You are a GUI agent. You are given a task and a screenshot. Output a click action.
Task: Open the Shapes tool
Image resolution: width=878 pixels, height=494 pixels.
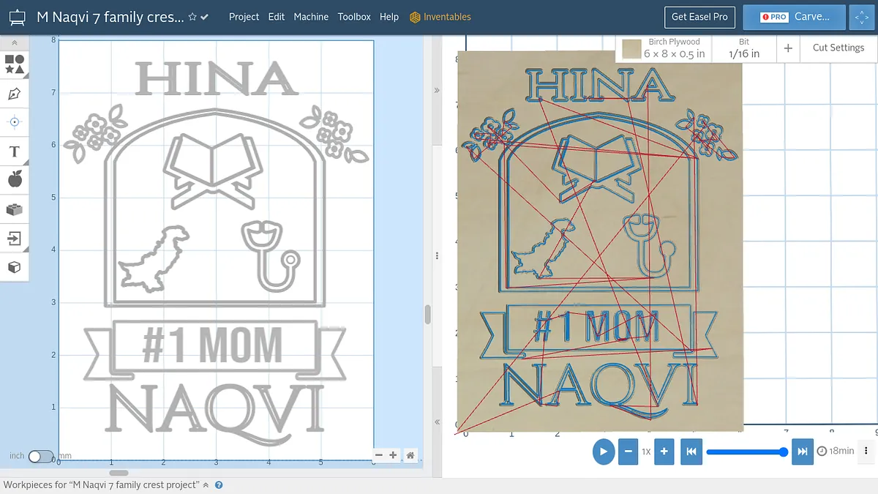(x=15, y=64)
